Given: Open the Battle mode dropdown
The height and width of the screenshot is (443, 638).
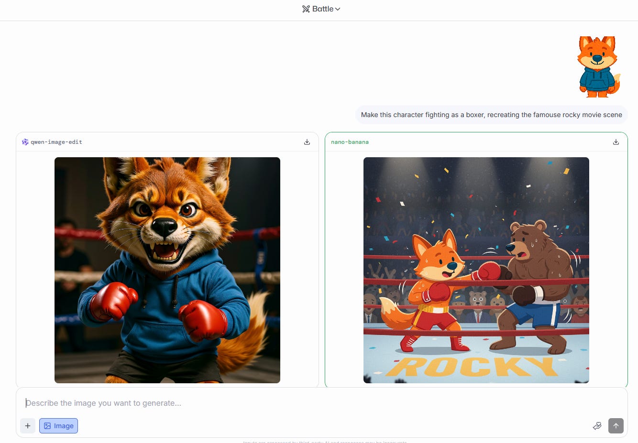Looking at the screenshot, I should point(321,9).
